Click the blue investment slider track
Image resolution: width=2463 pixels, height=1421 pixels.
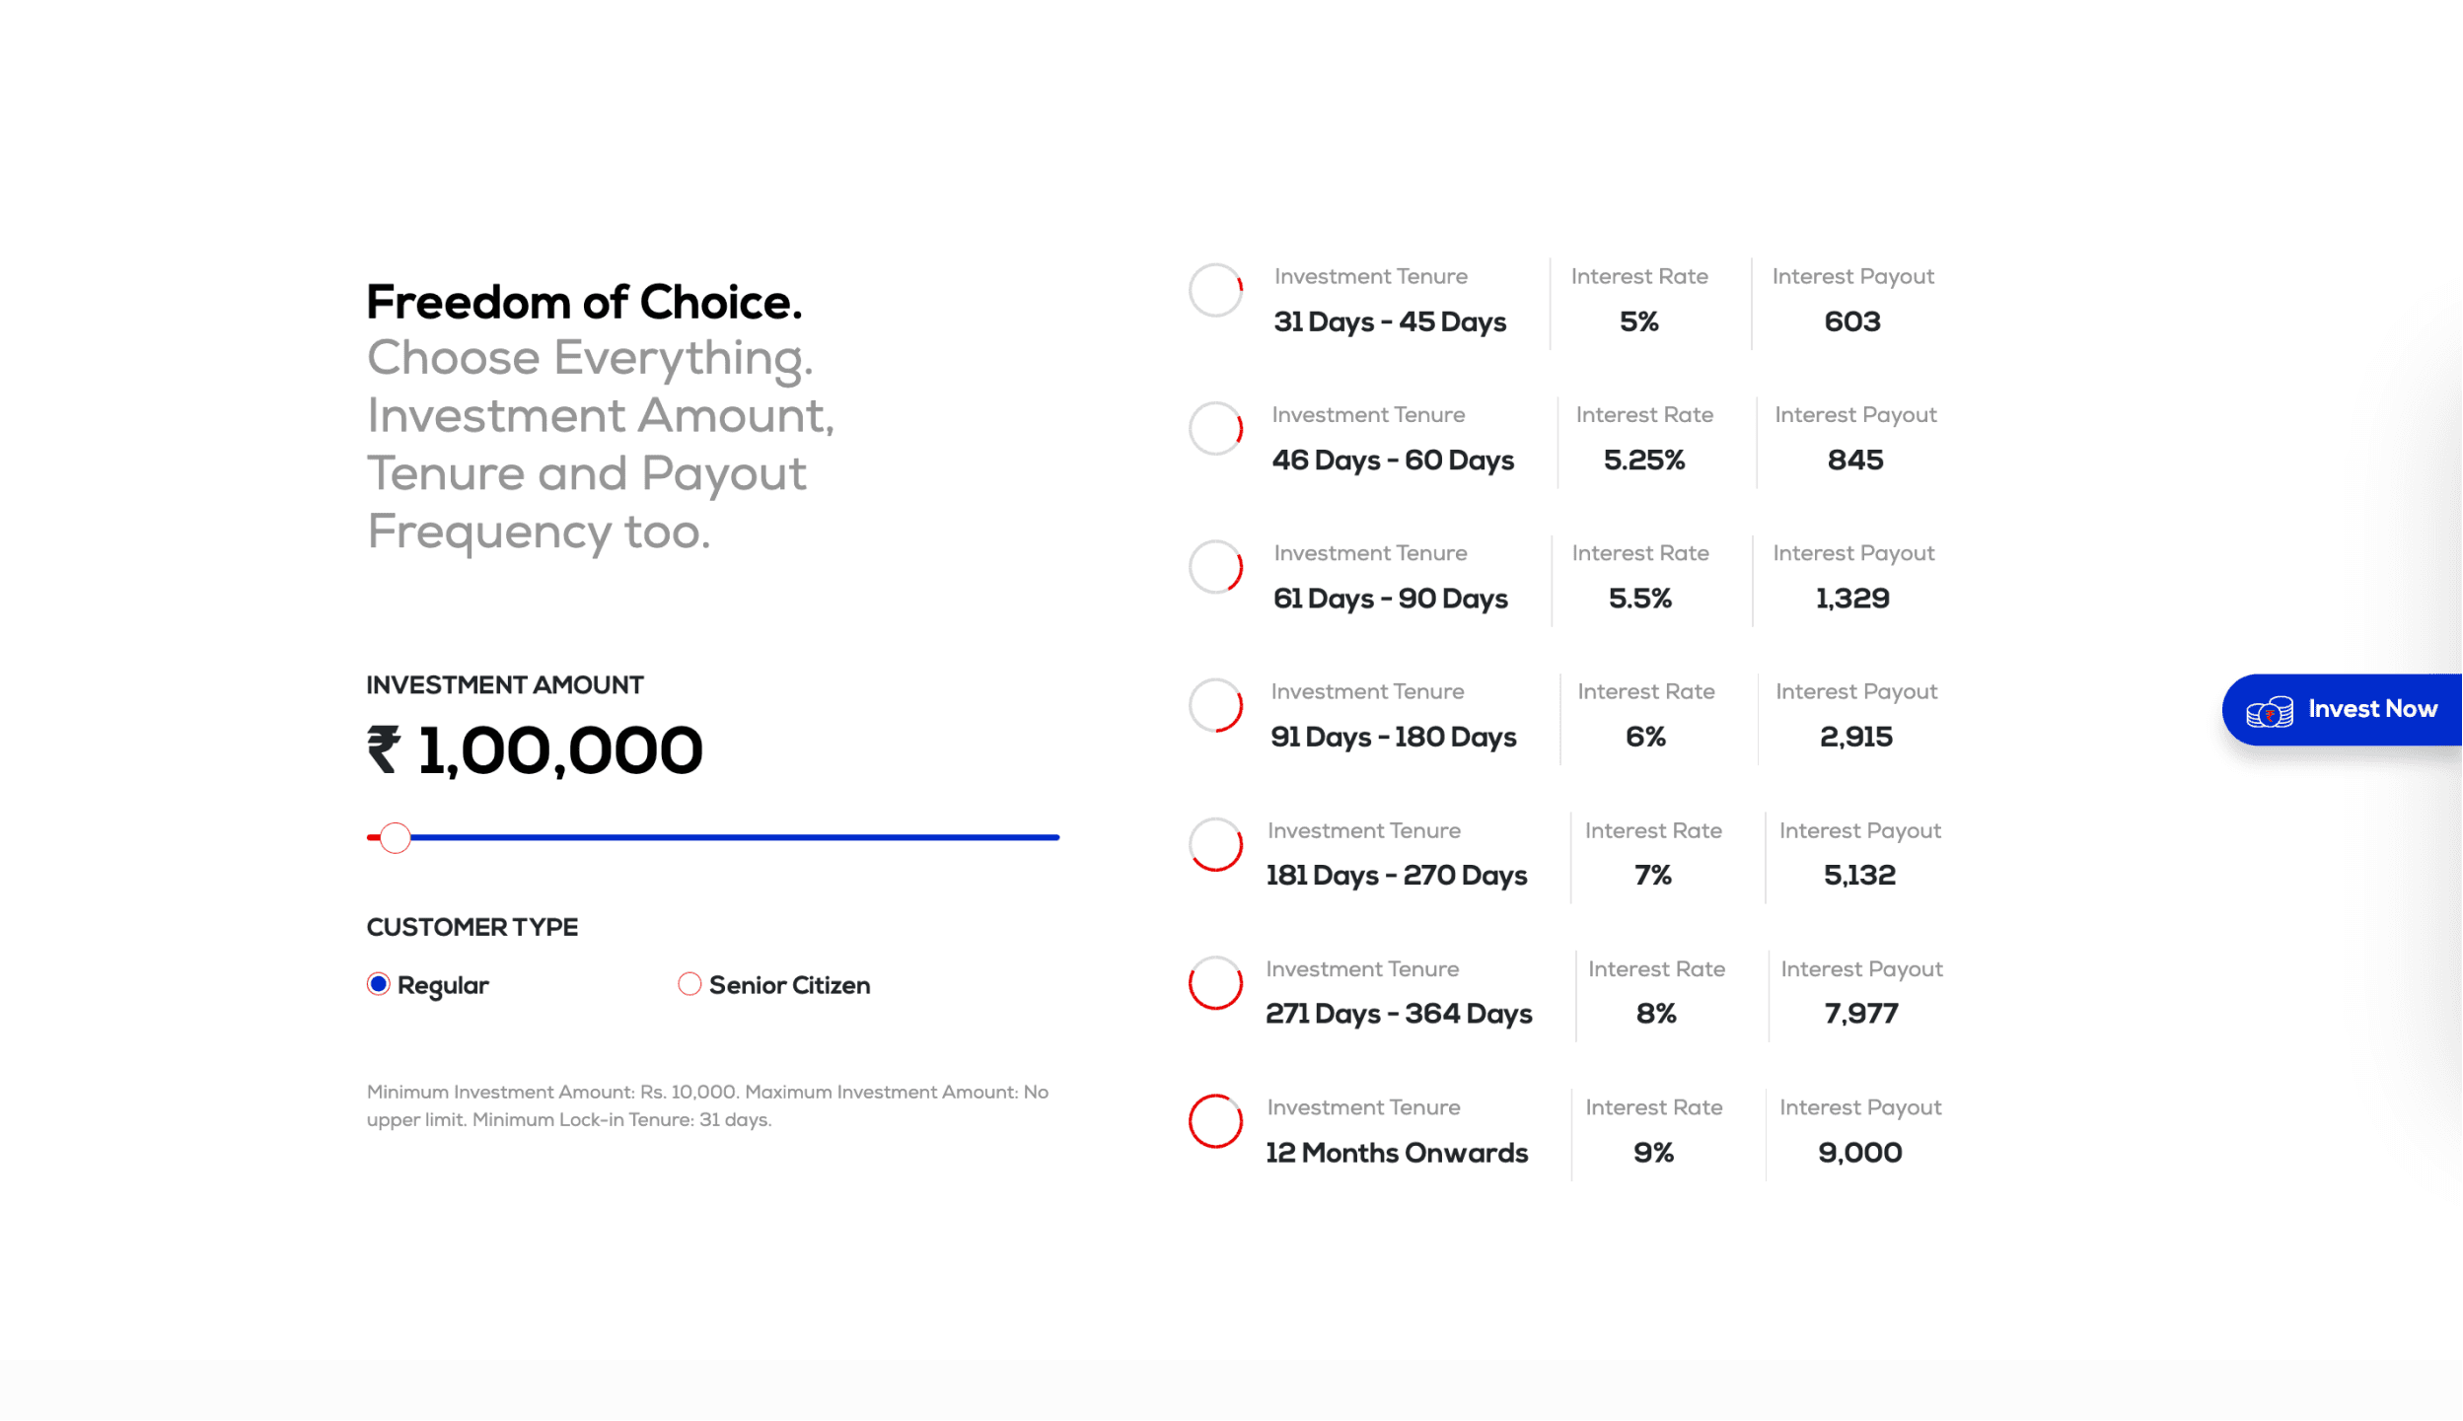tap(735, 837)
